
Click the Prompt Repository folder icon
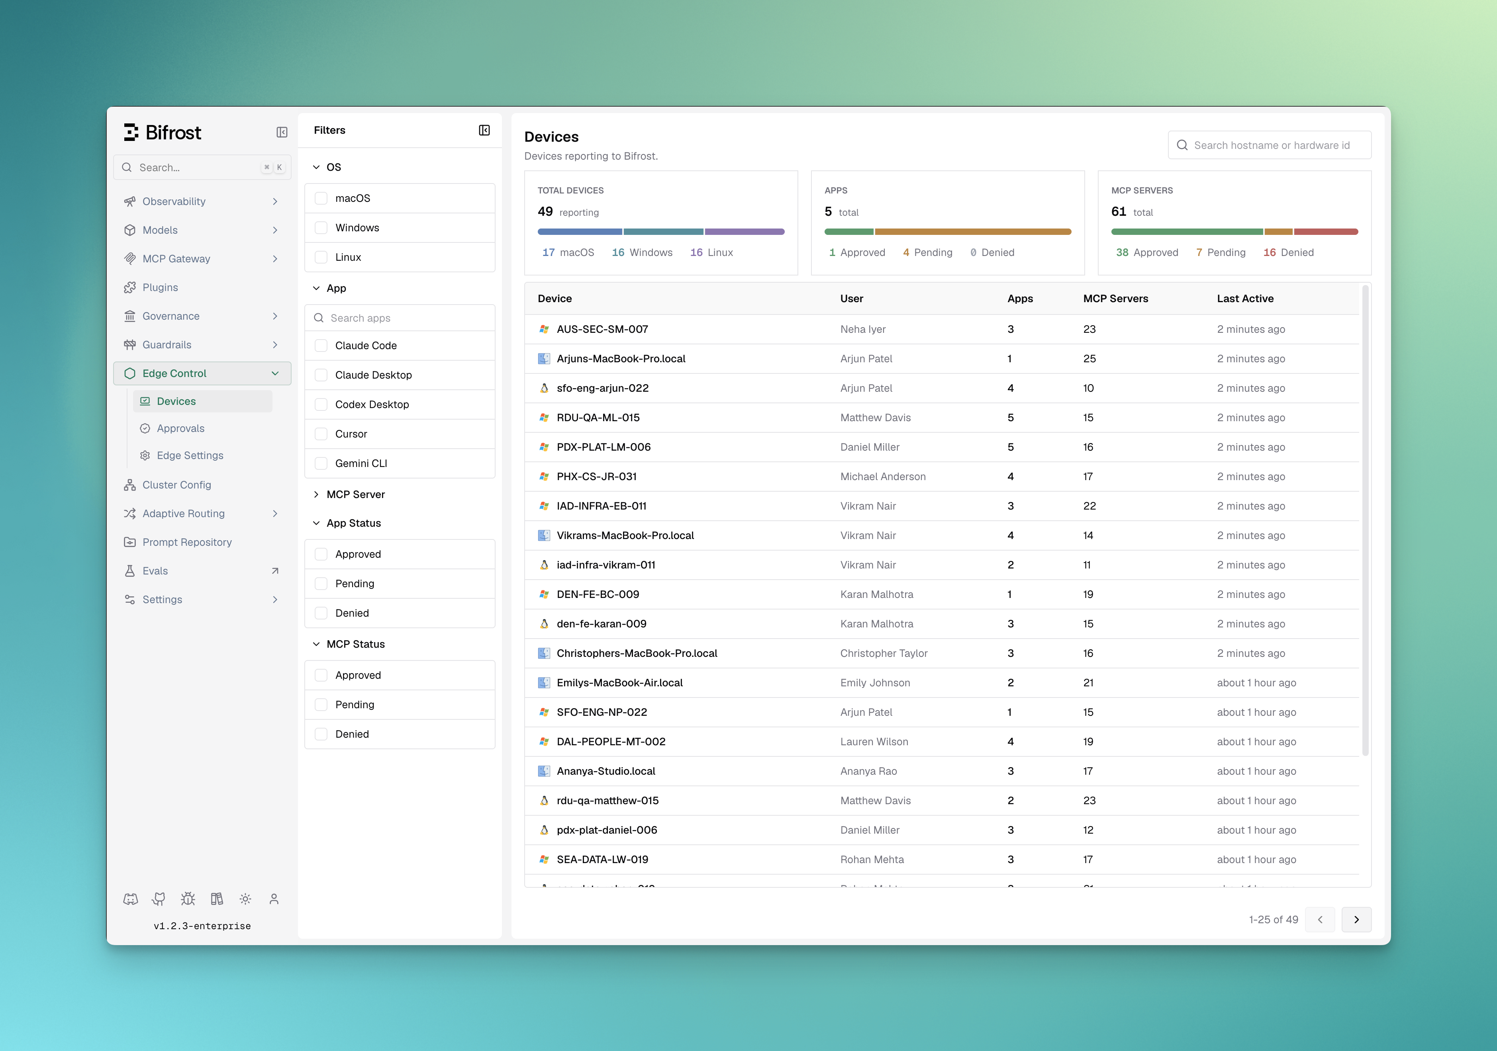coord(130,542)
